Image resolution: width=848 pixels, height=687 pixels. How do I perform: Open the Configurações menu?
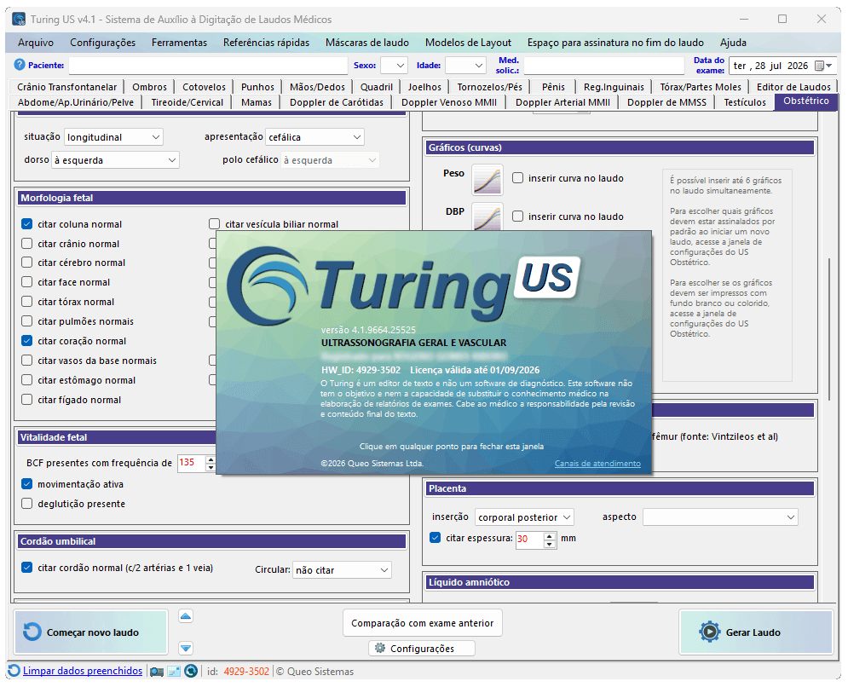103,43
